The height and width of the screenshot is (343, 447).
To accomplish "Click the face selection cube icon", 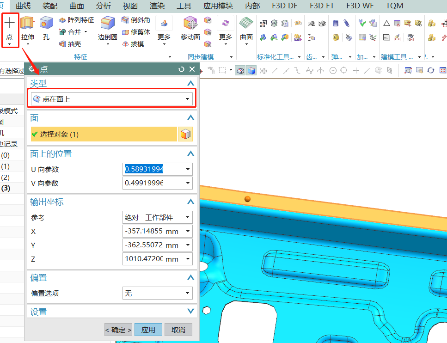I will click(185, 134).
